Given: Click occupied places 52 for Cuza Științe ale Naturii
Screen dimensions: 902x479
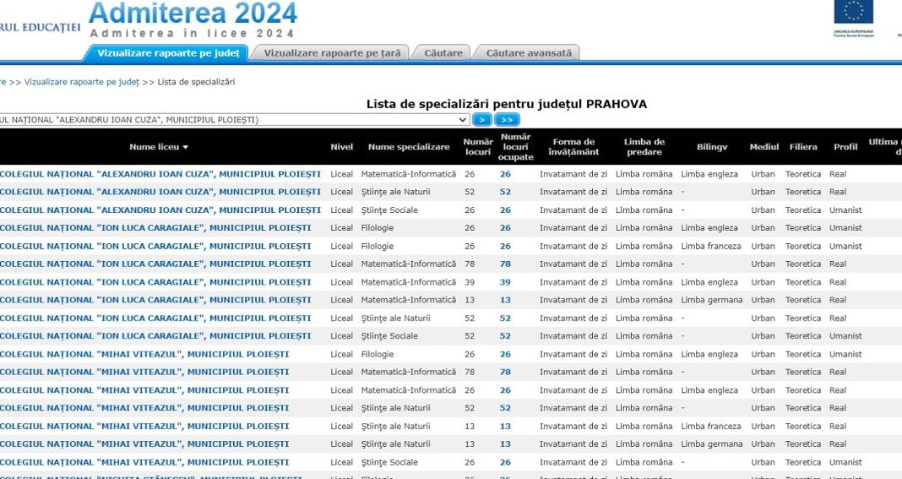Looking at the screenshot, I should coord(505,192).
